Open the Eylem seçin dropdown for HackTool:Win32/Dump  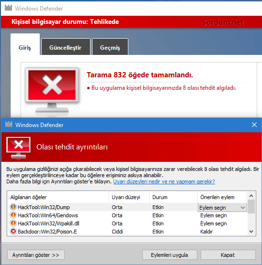click(222, 207)
